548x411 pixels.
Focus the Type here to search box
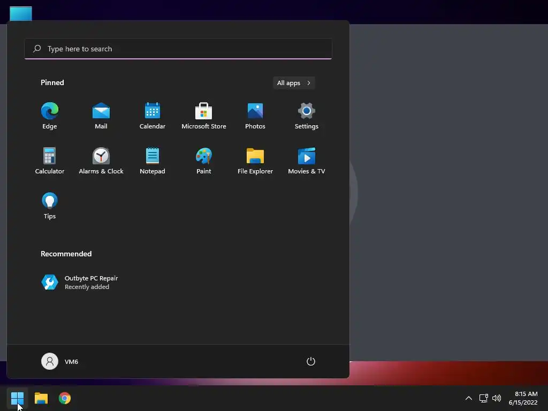(178, 49)
